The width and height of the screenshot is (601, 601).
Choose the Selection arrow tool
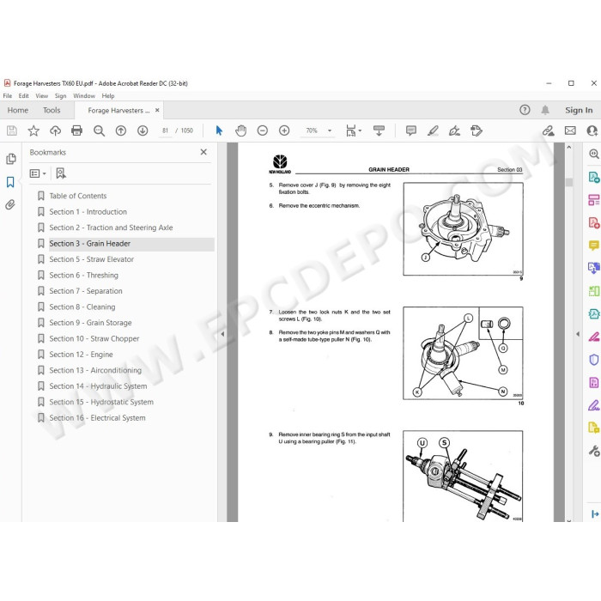click(x=219, y=131)
